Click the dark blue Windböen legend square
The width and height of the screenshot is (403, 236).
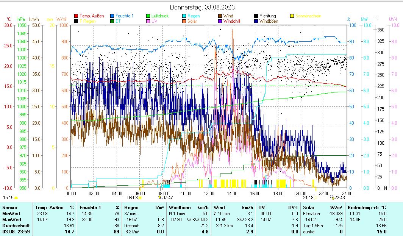256,21
